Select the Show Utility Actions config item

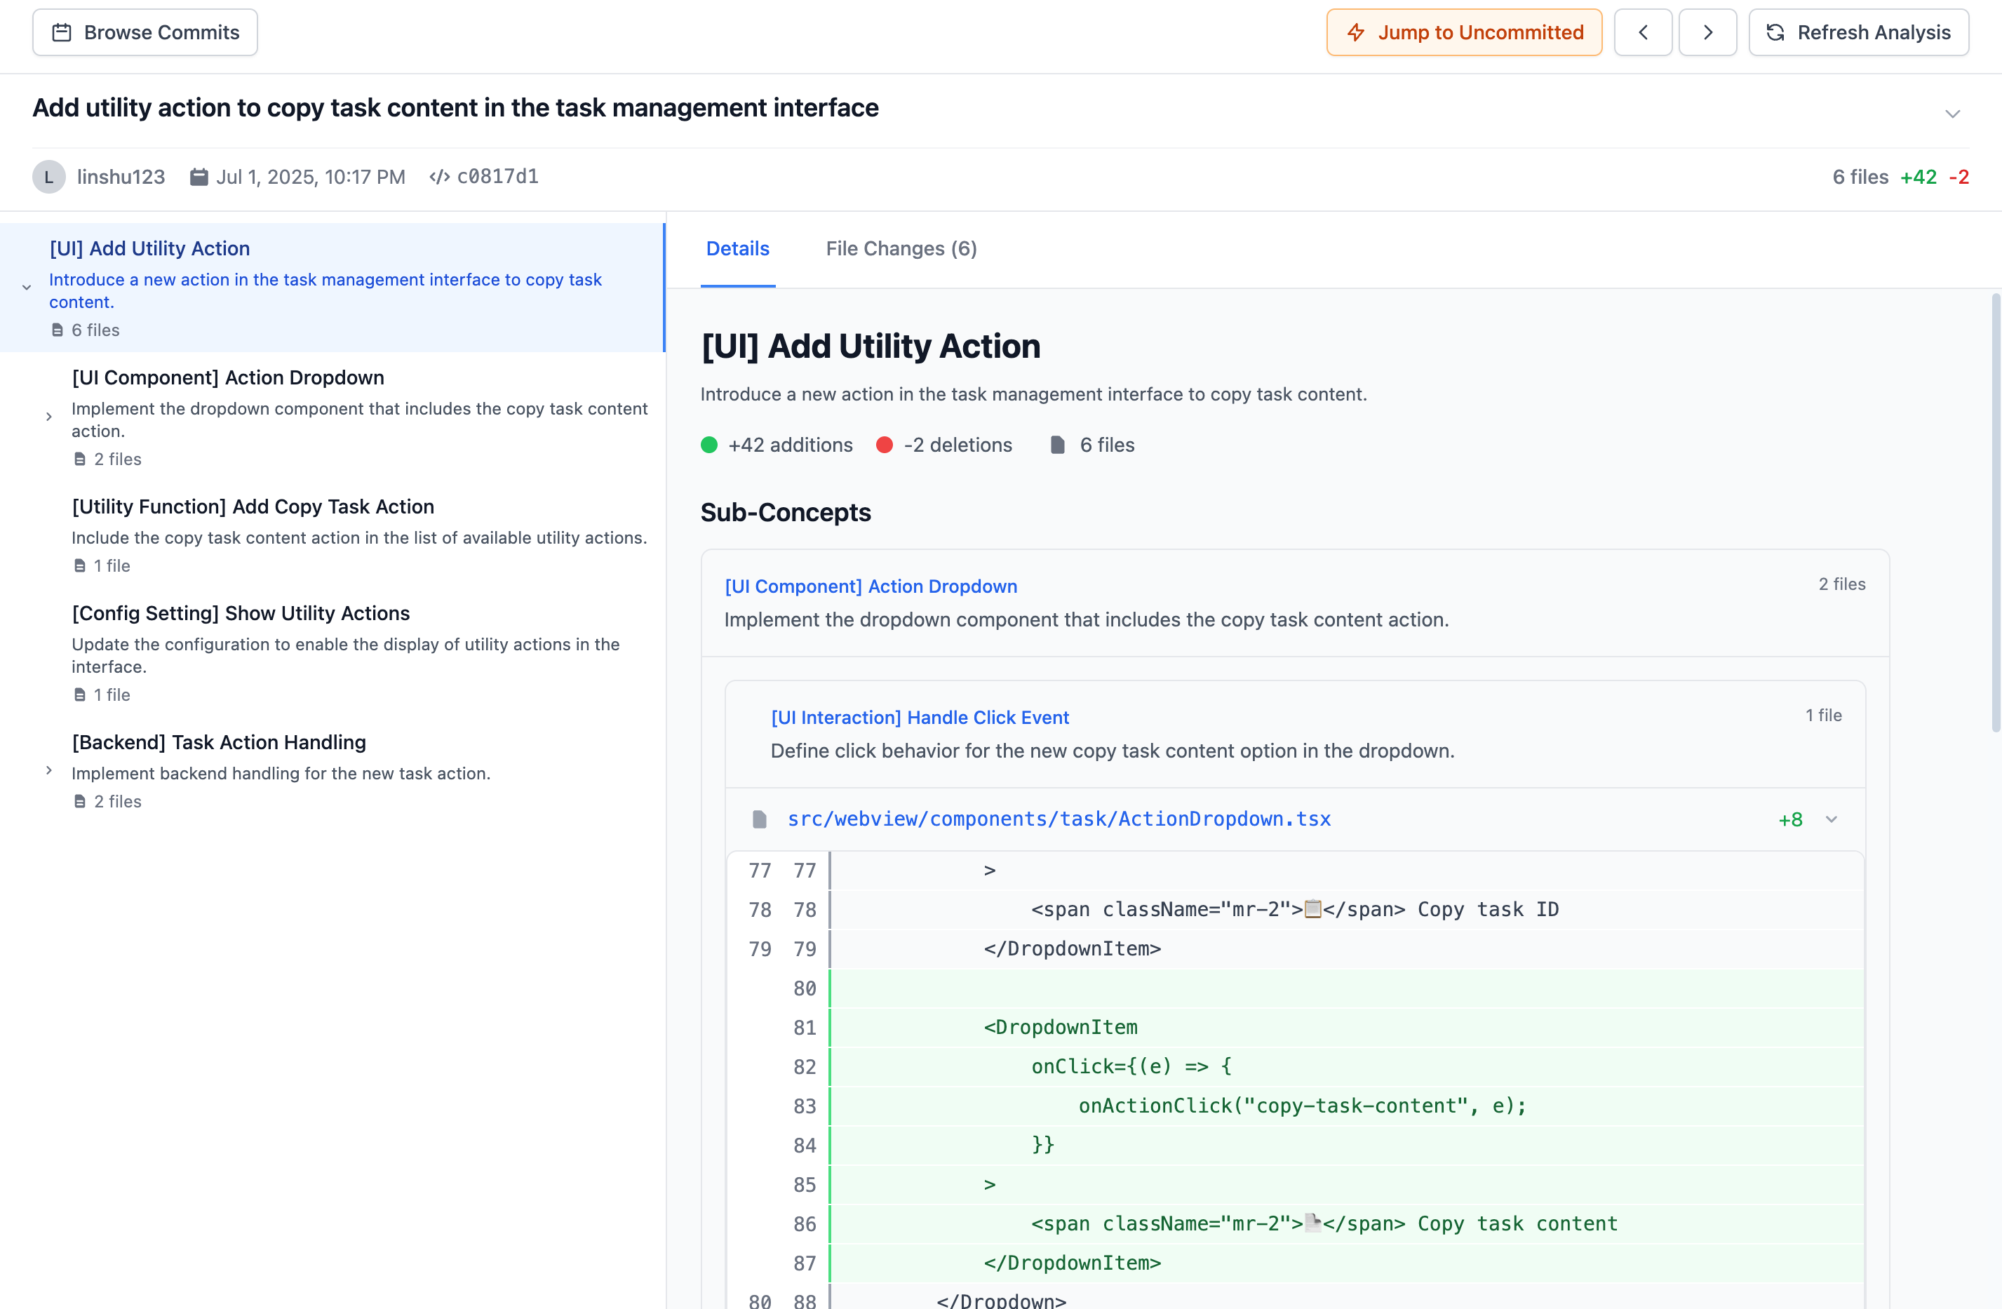point(241,613)
